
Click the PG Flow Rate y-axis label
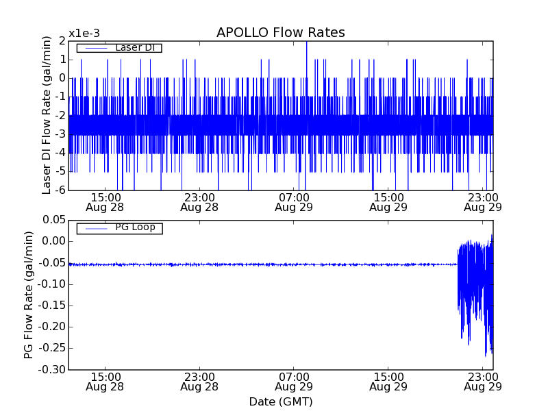29,295
